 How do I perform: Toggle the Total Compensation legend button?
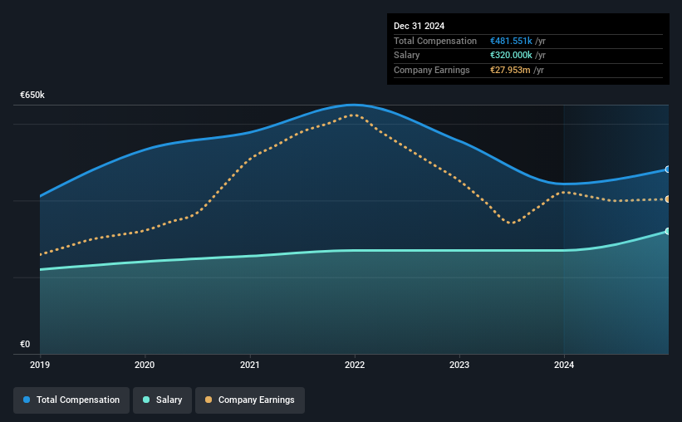tap(71, 400)
